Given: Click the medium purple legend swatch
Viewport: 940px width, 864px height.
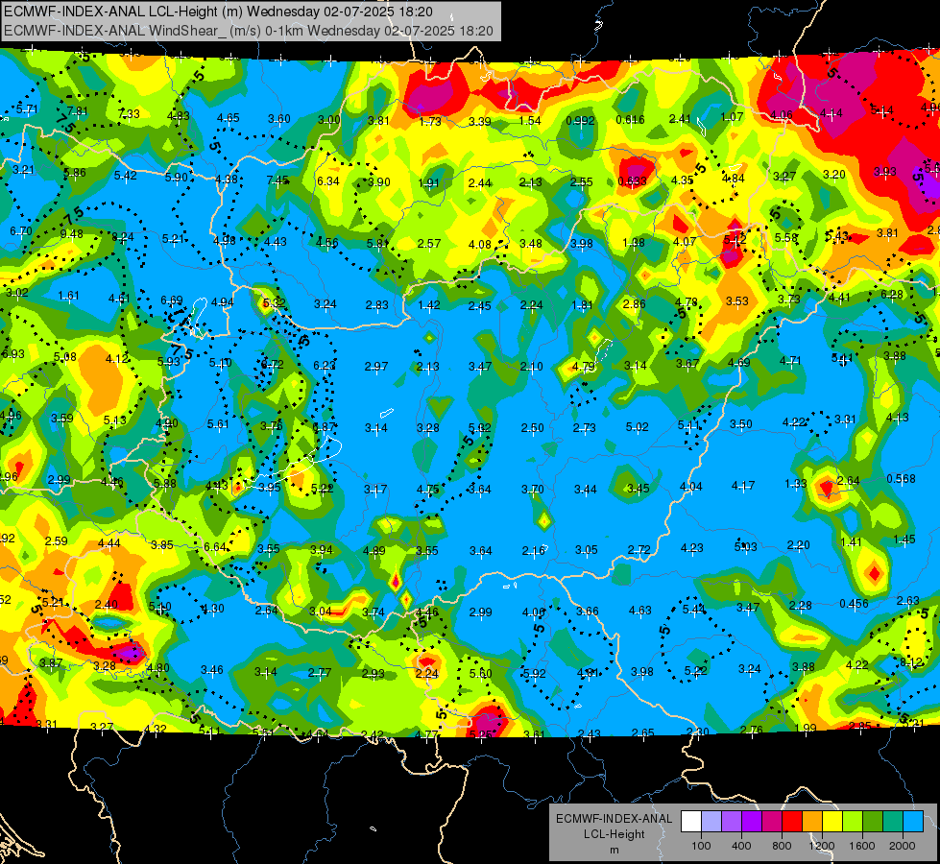Looking at the screenshot, I should coord(732,822).
